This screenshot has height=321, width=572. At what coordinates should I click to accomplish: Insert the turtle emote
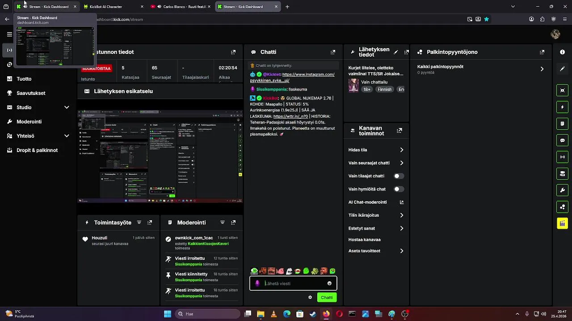click(x=315, y=271)
